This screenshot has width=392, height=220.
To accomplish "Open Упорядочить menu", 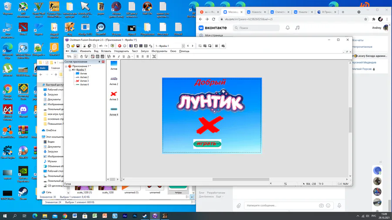I will 122,51.
